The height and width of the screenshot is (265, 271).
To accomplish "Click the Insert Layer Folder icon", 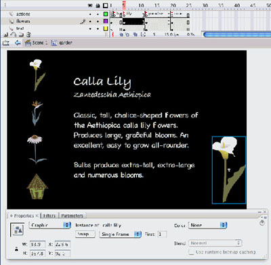I will 21,34.
